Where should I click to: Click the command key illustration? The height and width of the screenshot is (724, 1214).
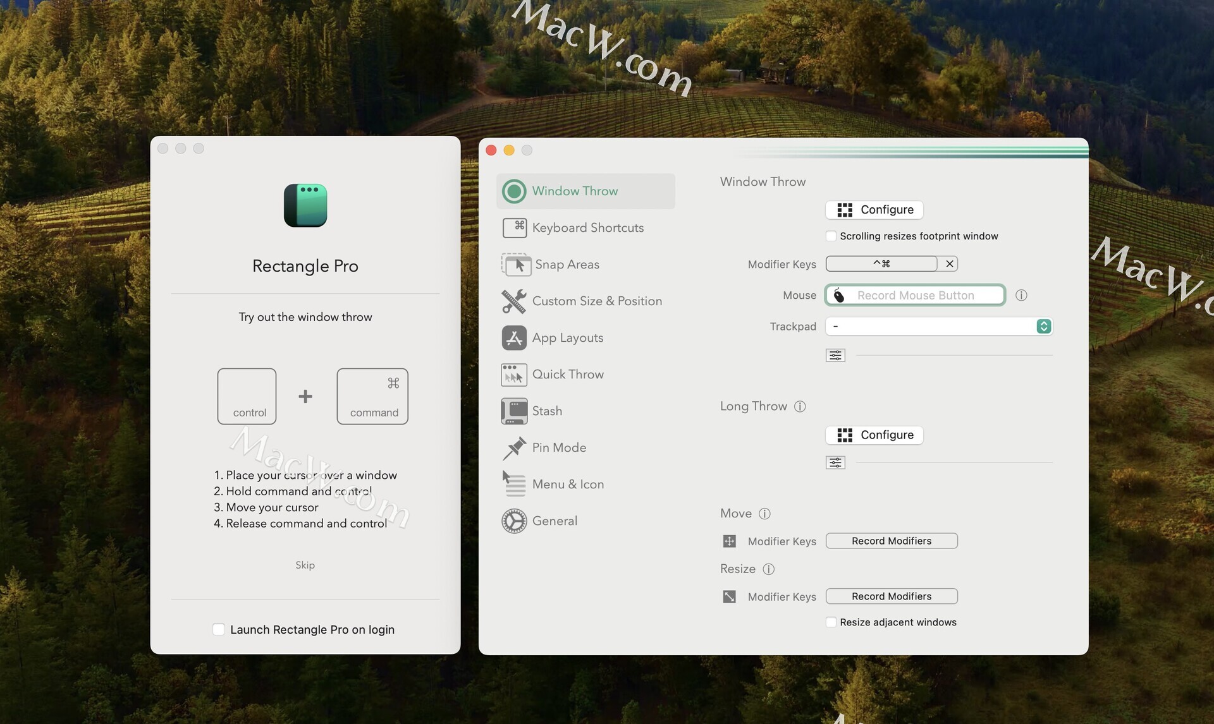point(372,396)
